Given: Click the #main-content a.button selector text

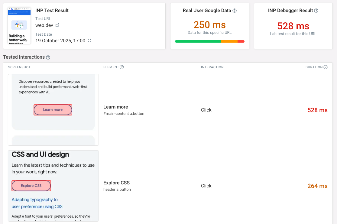Looking at the screenshot, I should [x=124, y=114].
